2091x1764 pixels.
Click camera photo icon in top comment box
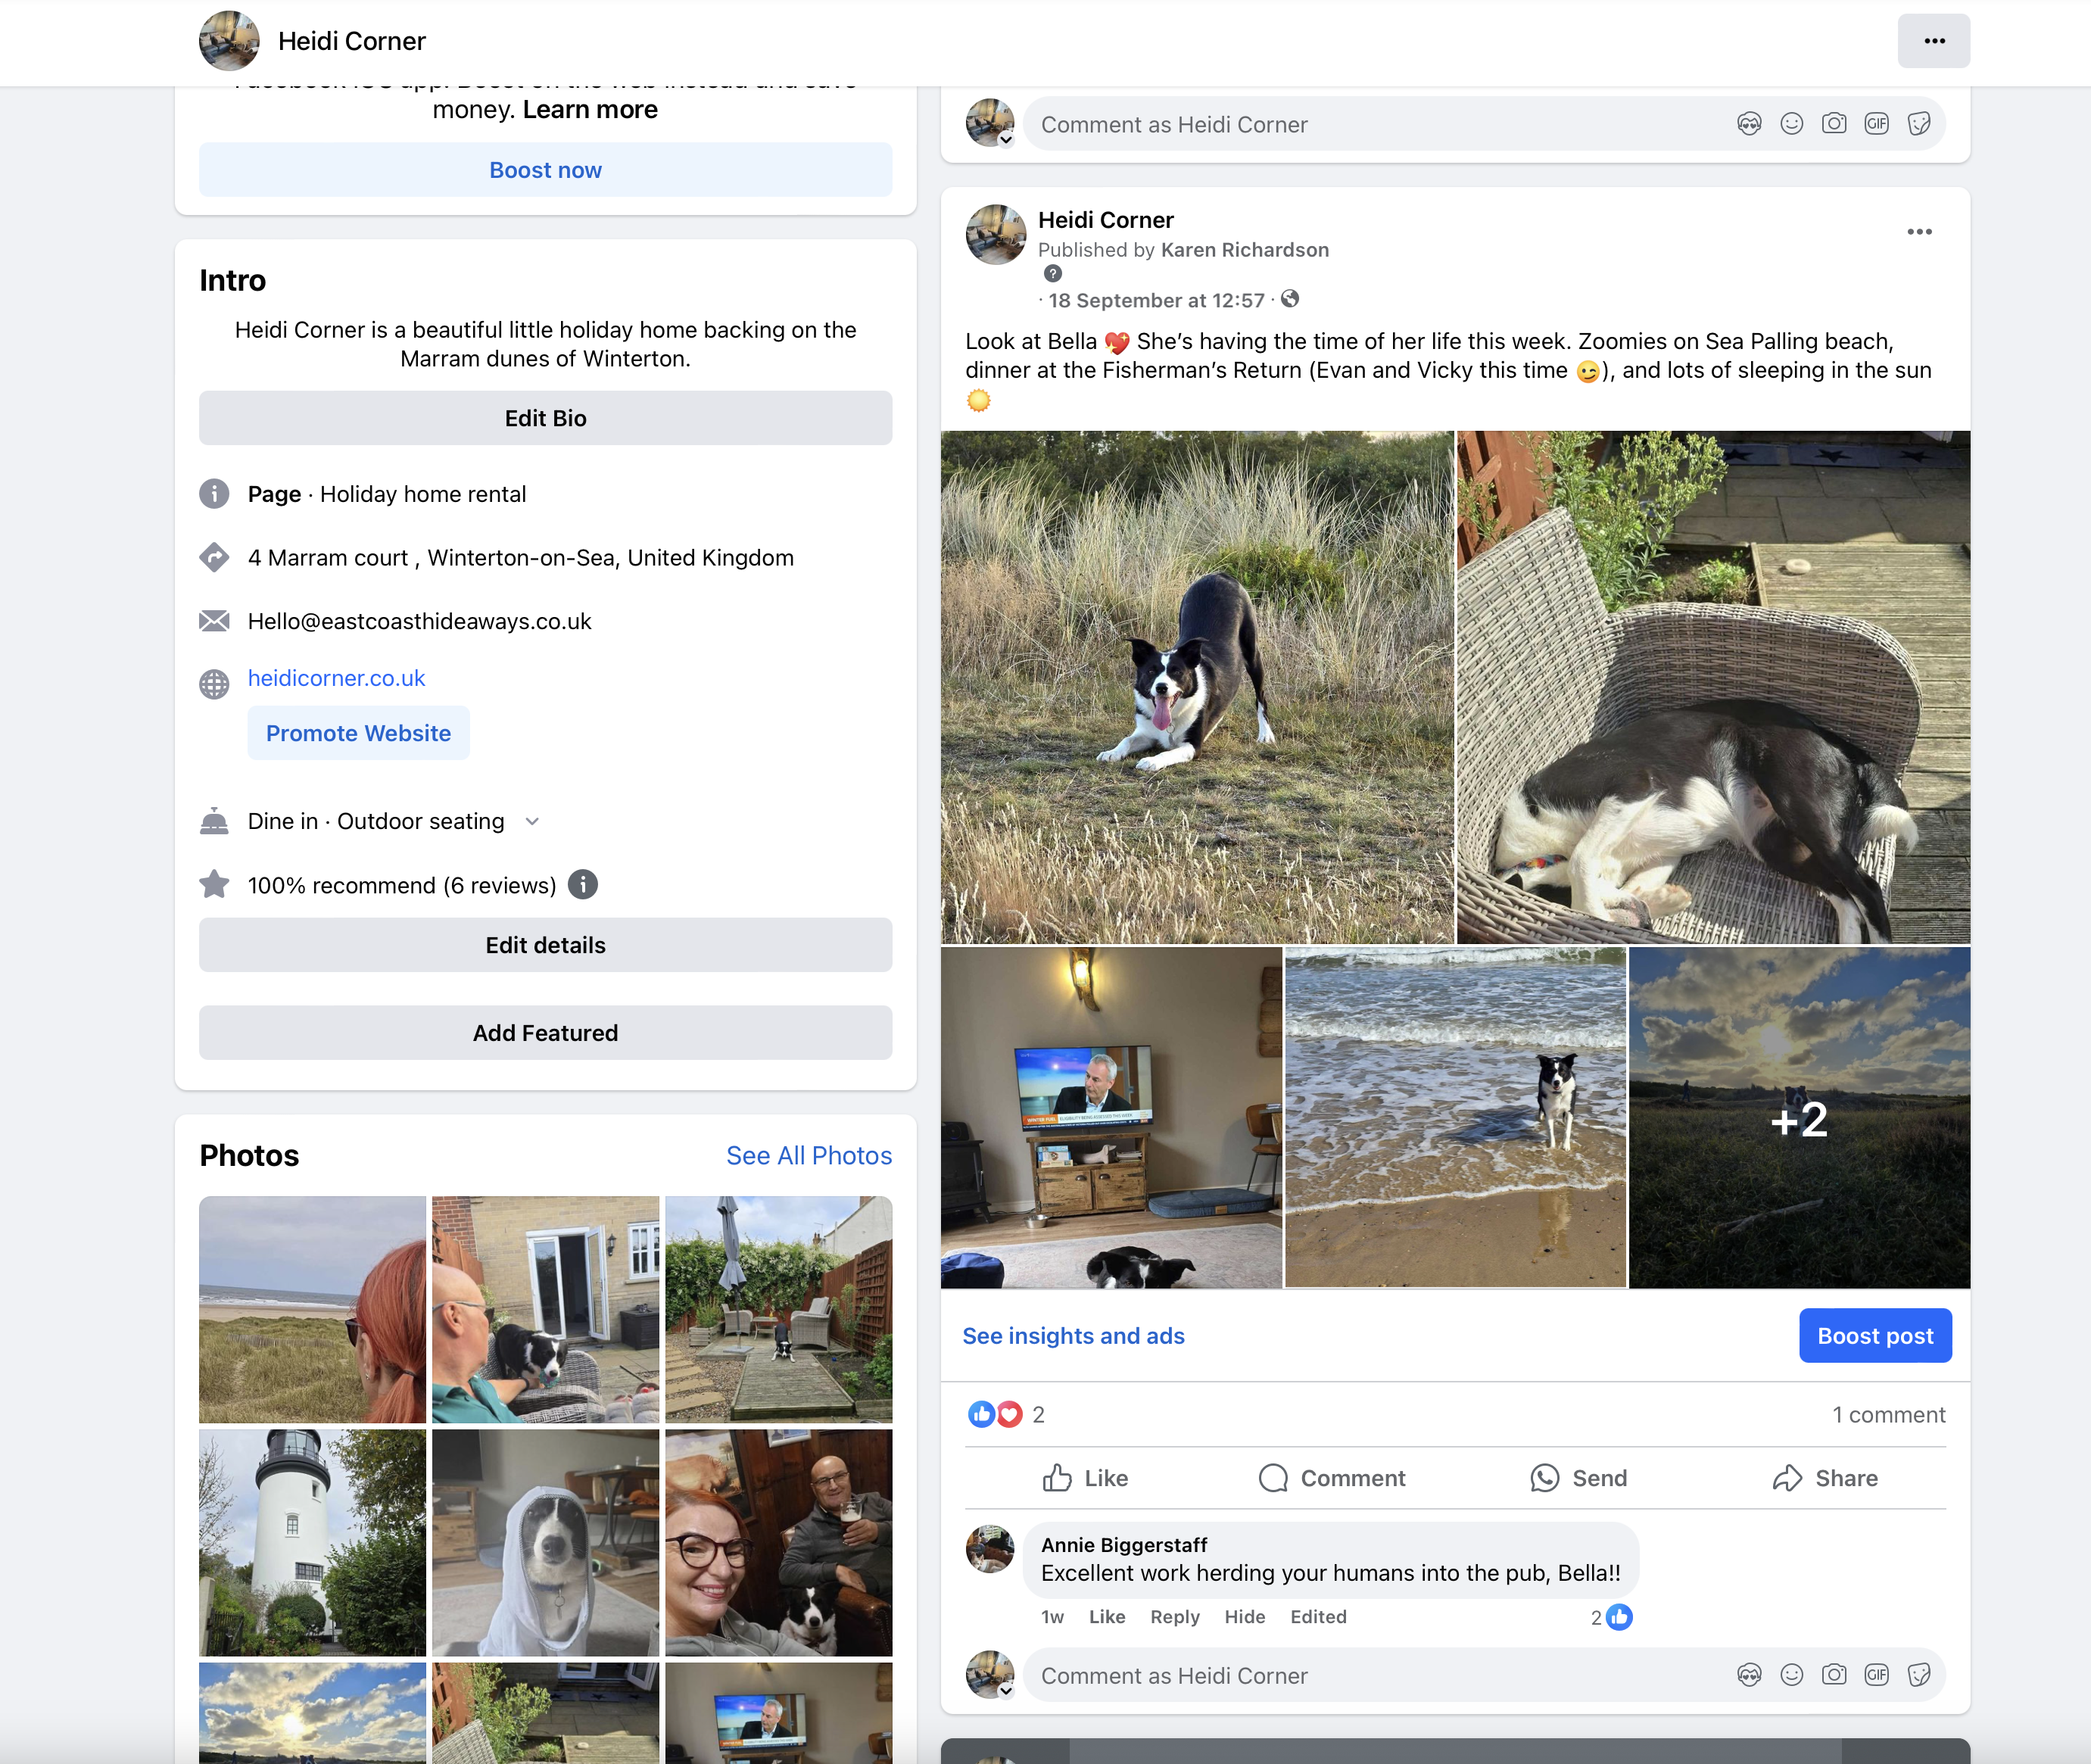click(1834, 124)
